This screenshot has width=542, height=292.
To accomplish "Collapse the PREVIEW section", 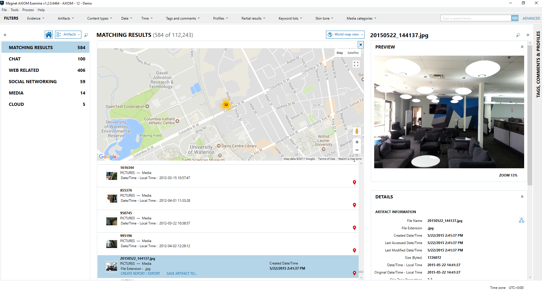I will [x=522, y=47].
